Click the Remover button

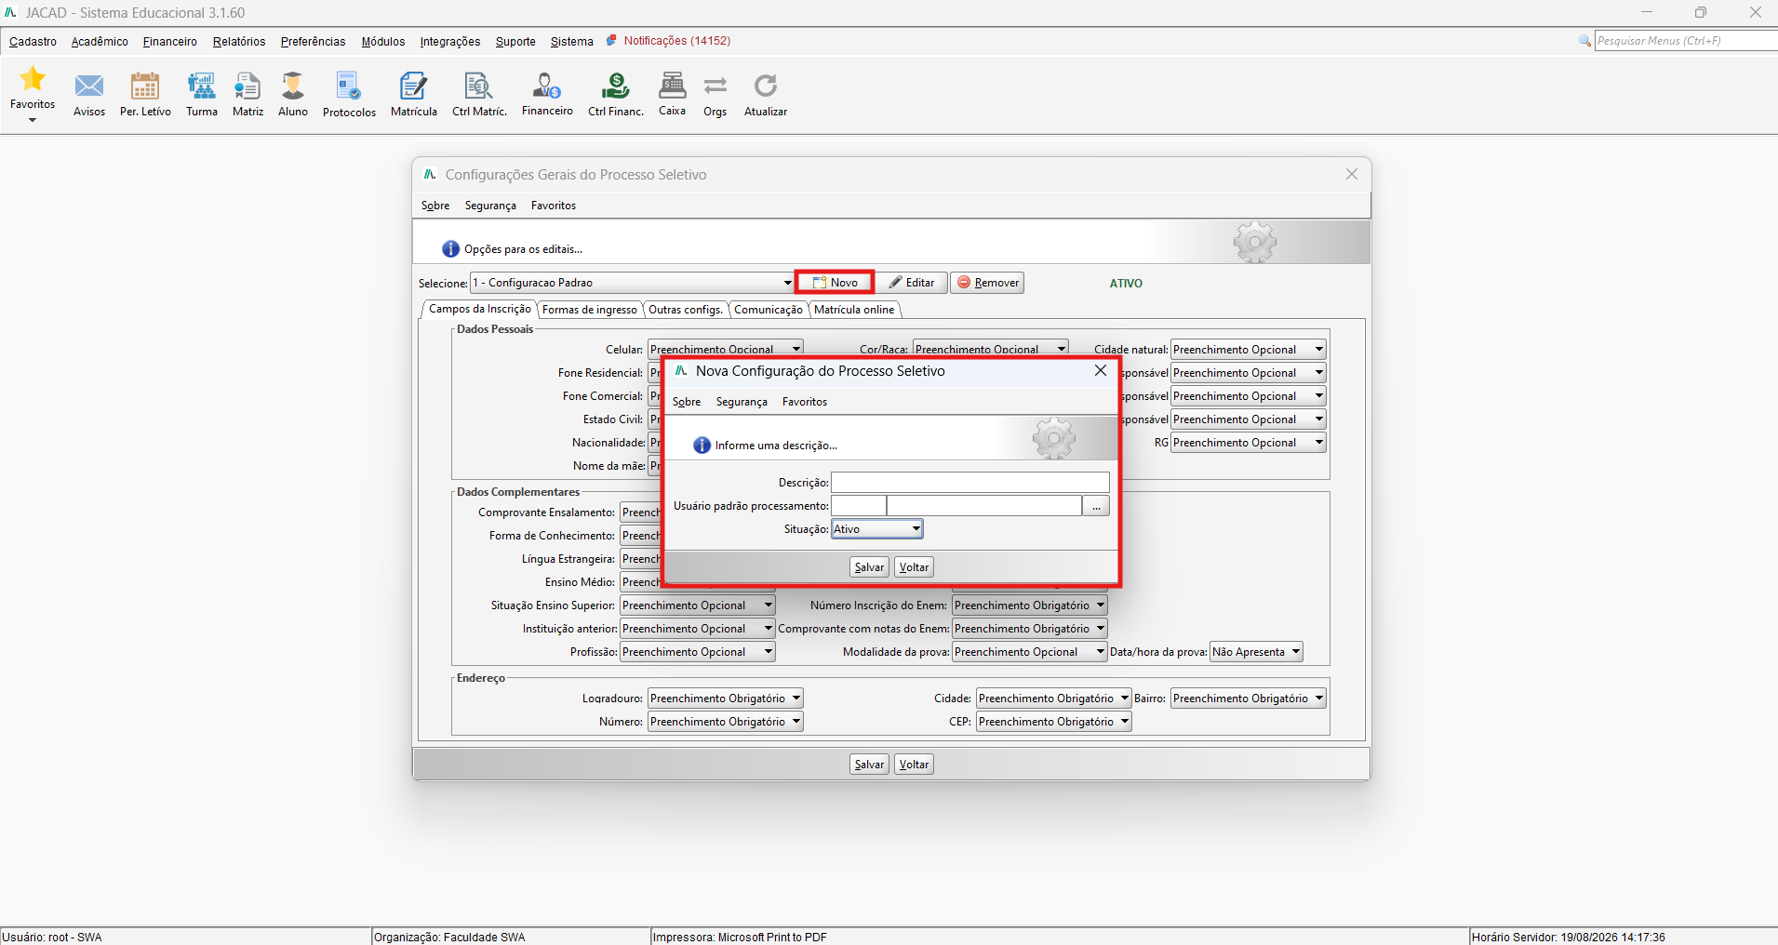pos(987,283)
